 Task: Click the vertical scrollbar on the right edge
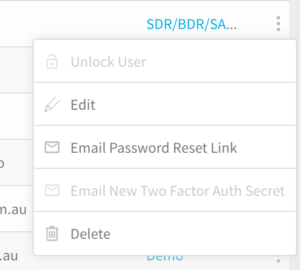(295, 135)
